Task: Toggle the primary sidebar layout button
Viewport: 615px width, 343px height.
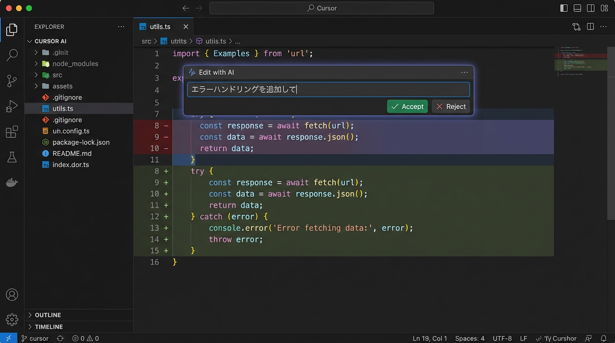Action: click(564, 8)
